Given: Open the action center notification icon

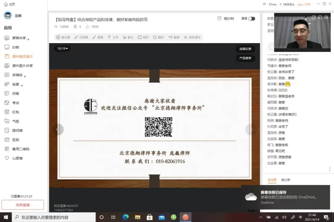Looking at the screenshot, I should (x=326, y=217).
